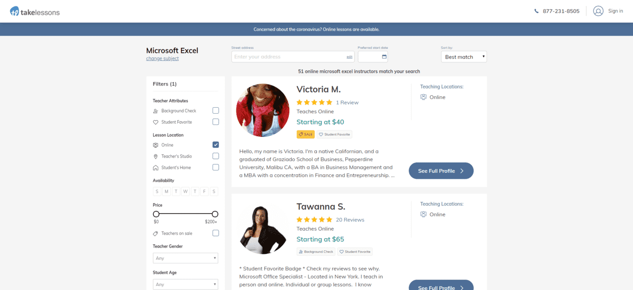The height and width of the screenshot is (290, 633).
Task: Click Tawanna S.'s Background Check badge
Action: 316,251
